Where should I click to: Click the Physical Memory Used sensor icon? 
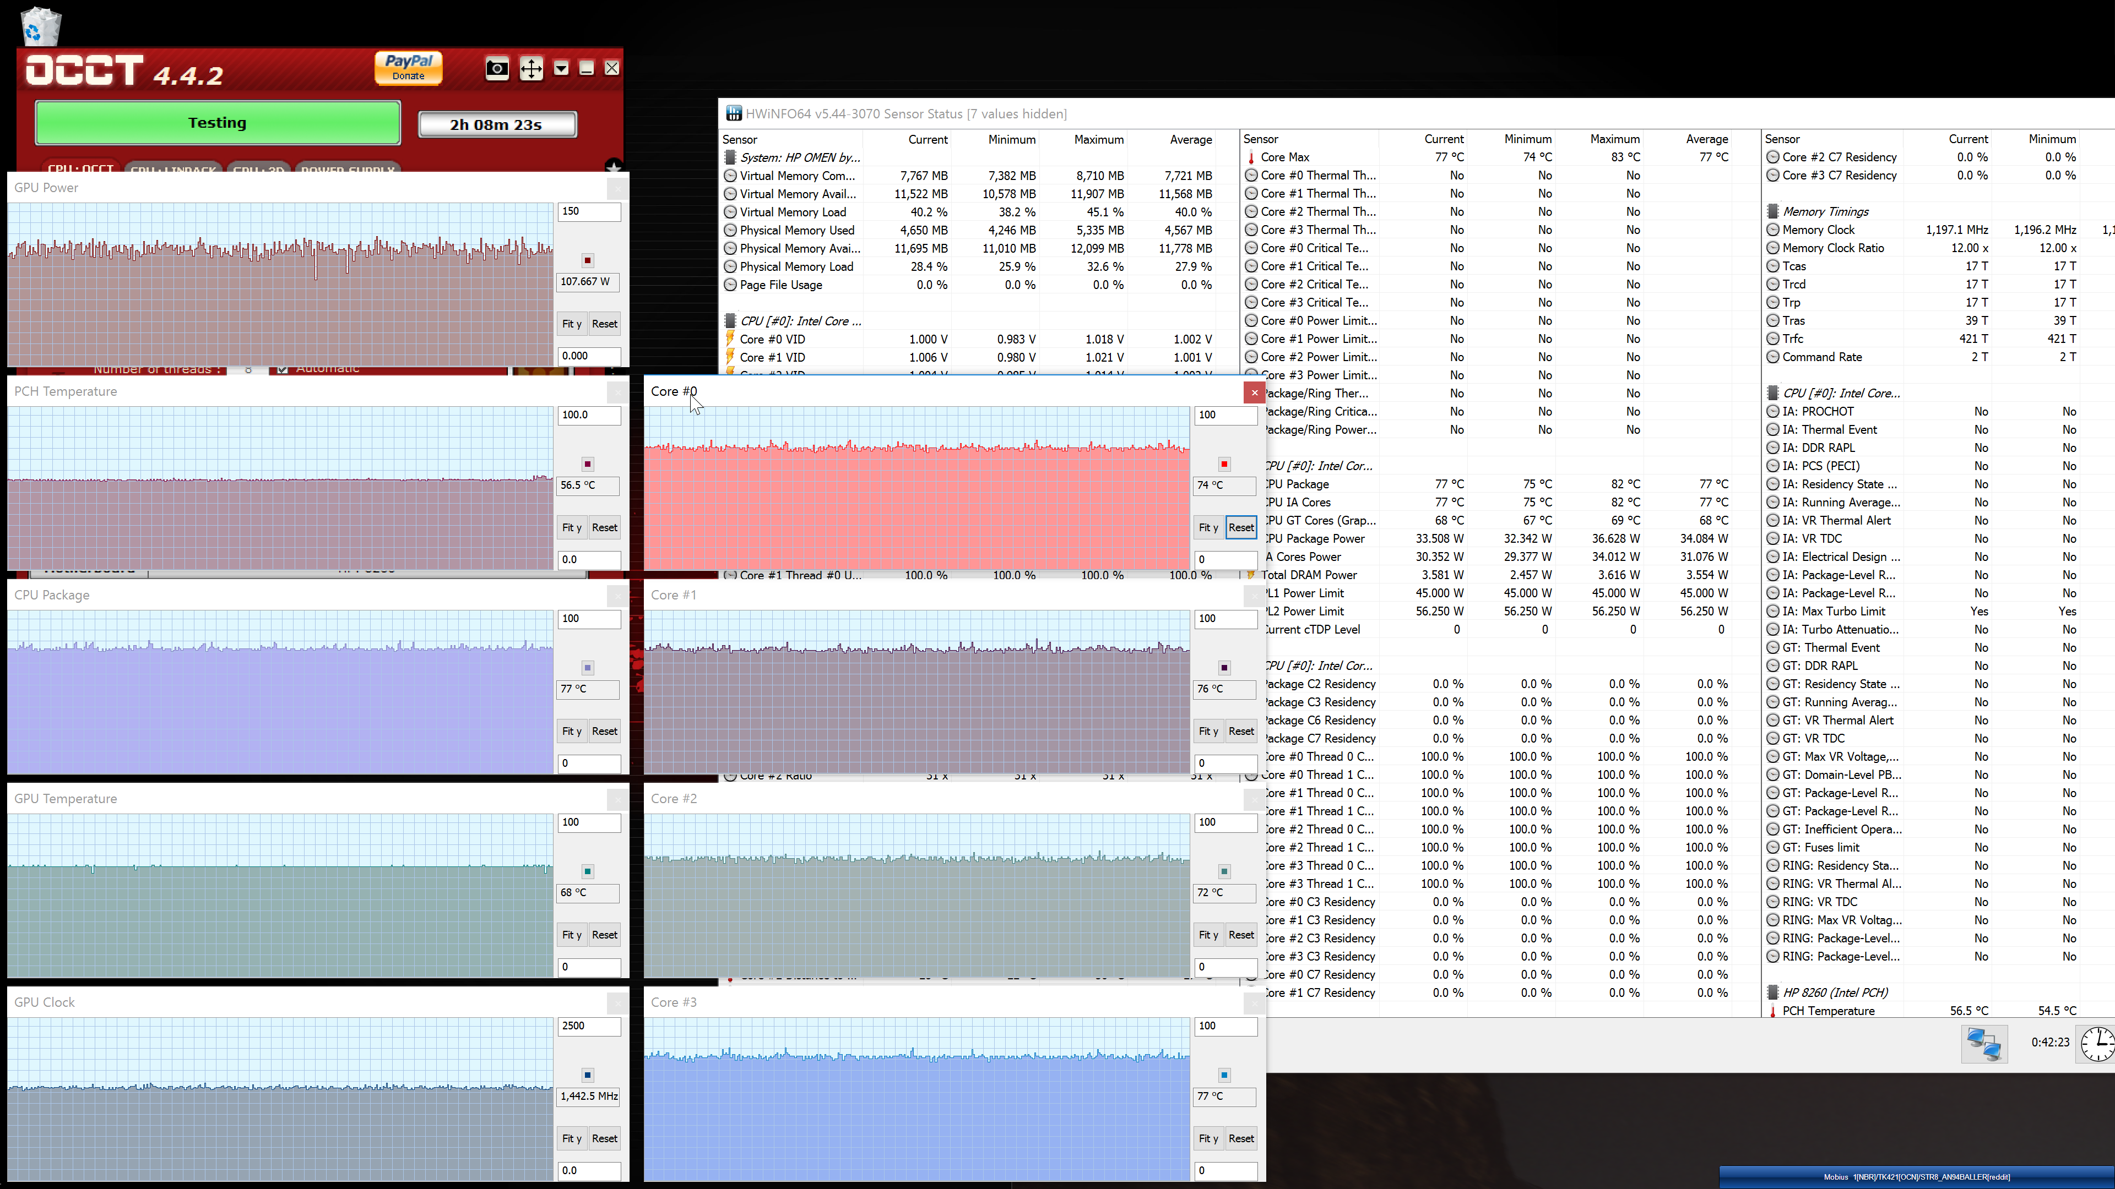point(730,230)
